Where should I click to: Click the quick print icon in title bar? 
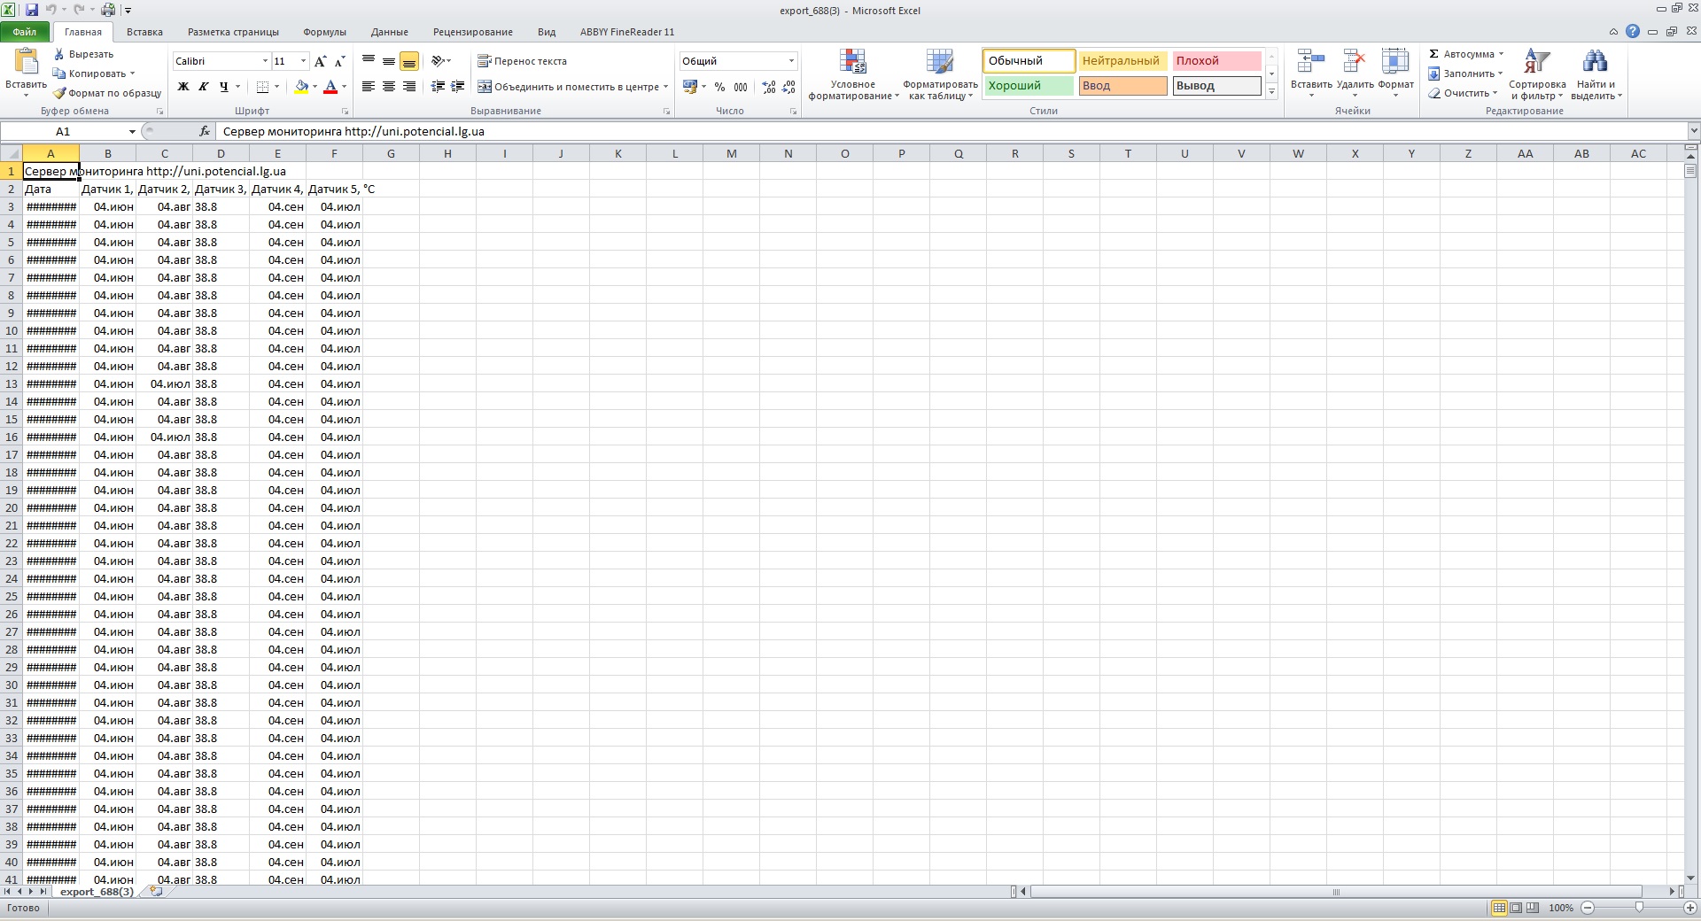coord(108,10)
